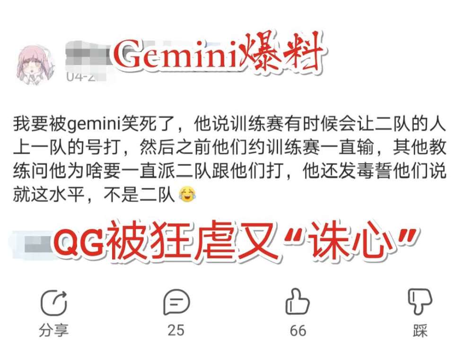Click the 踩 label
The image size is (473, 354).
tap(420, 330)
